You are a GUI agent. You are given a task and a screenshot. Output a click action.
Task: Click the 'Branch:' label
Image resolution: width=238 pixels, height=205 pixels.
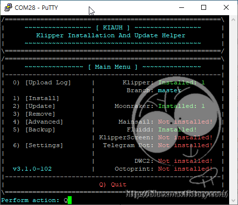[x=140, y=90]
